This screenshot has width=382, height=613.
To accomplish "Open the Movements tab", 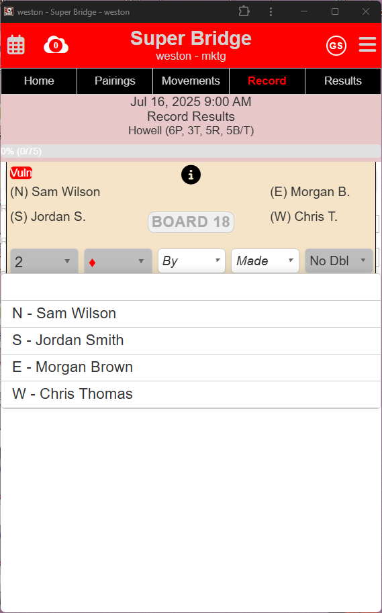I will [191, 81].
